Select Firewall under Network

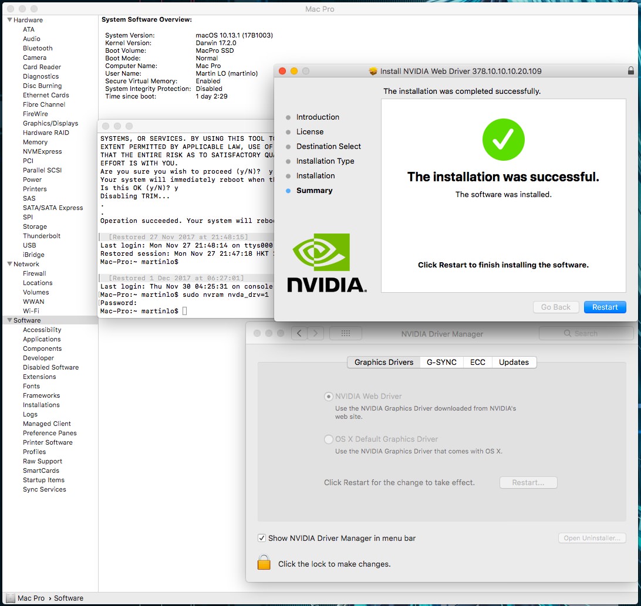tap(34, 273)
